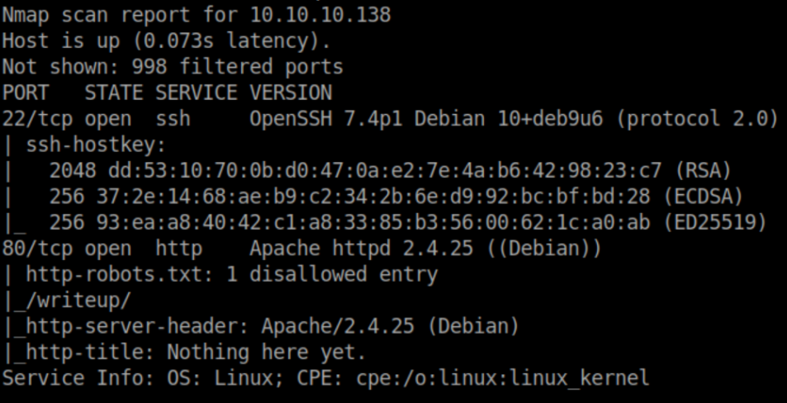Viewport: 787px width, 403px height.
Task: Click the 22/tcp port entry
Action: (36, 118)
